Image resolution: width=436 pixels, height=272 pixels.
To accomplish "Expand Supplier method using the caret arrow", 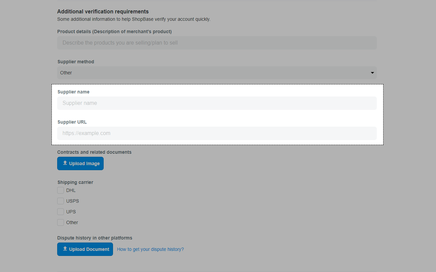I will click(x=372, y=73).
